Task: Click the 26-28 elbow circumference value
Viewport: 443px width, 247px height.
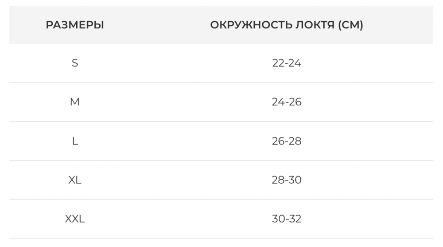Action: [287, 141]
